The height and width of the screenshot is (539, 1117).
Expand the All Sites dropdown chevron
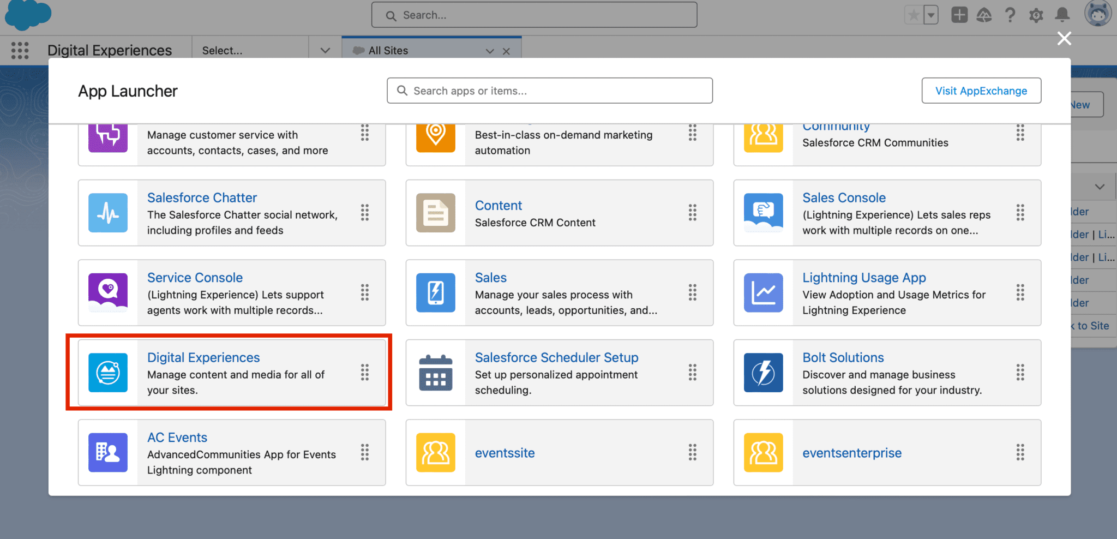(489, 51)
